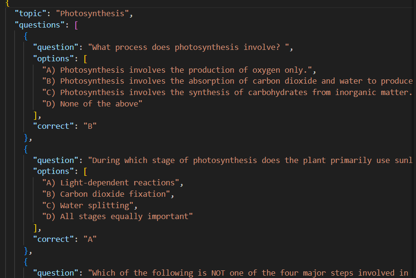Screen dimensions: 416x278
Task: Click the "D) None of the above" string
Action: click(92, 104)
